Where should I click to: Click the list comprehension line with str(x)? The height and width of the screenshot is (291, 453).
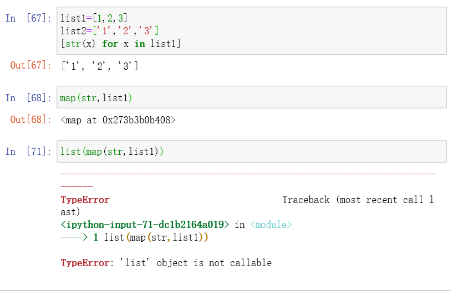tap(120, 44)
